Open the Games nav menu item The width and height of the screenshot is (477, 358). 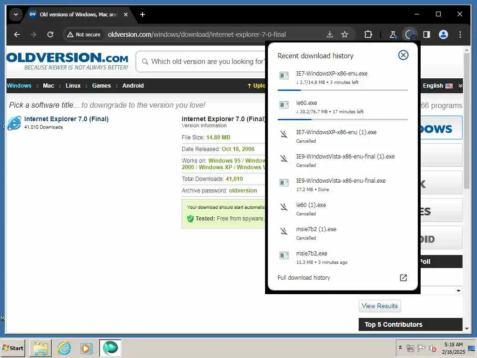[101, 86]
